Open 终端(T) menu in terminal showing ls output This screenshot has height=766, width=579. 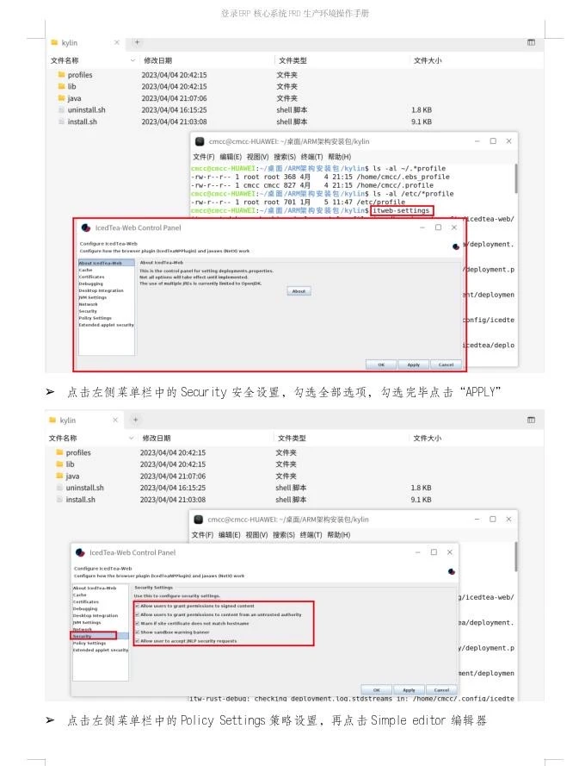(311, 157)
